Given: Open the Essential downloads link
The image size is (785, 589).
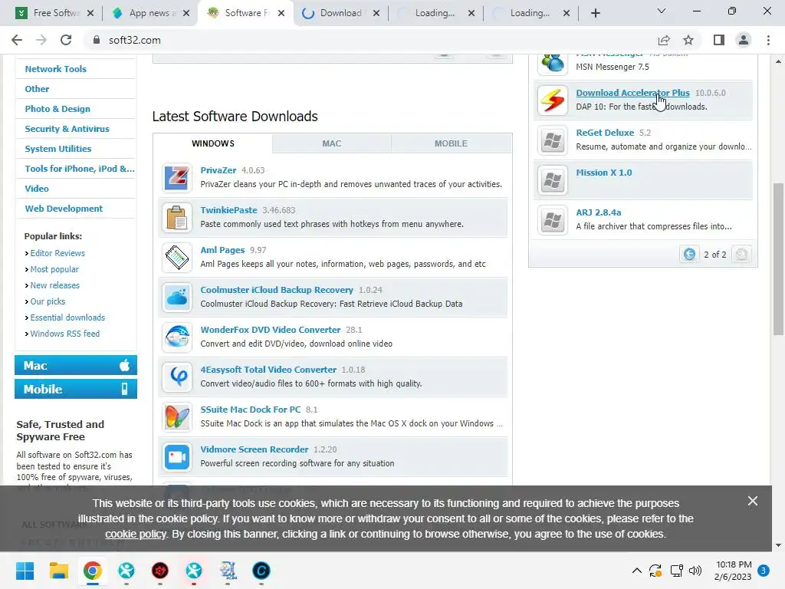Looking at the screenshot, I should (67, 317).
